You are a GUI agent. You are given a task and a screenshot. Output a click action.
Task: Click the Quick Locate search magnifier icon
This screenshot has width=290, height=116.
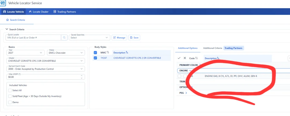(64, 38)
